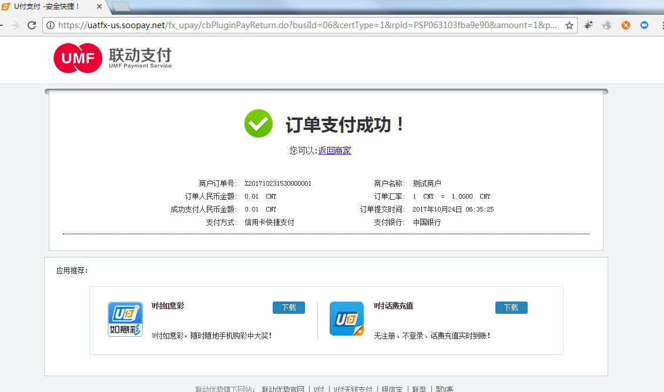Select the U付话费充值 app icon
Viewport: 664px width, 392px height.
click(x=347, y=320)
